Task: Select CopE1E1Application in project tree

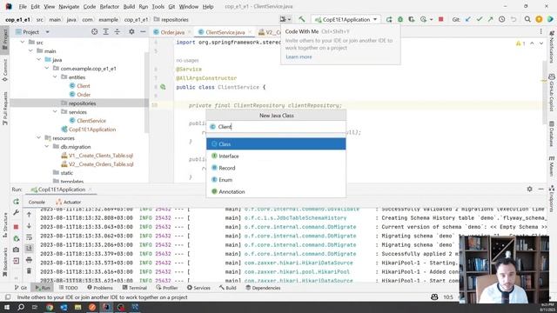Action: point(92,130)
